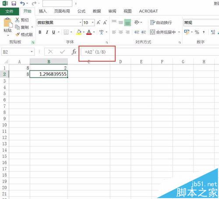Switch to the ACROBAT tab
This screenshot has width=219, height=199.
(148, 11)
